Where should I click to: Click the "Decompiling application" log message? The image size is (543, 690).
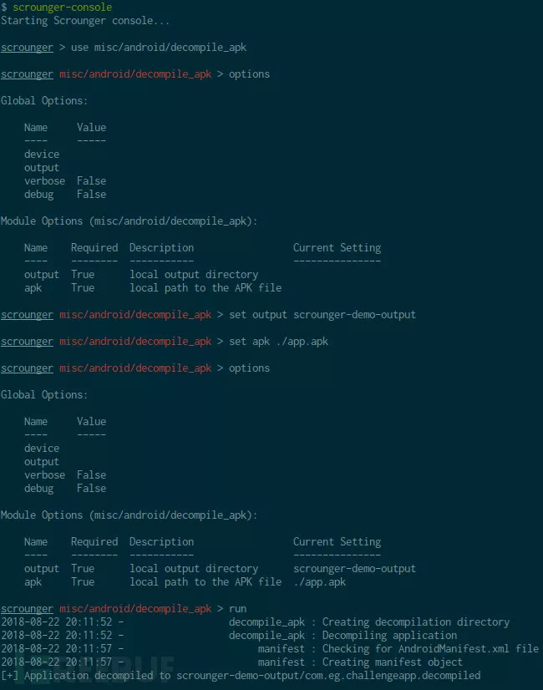coord(389,635)
